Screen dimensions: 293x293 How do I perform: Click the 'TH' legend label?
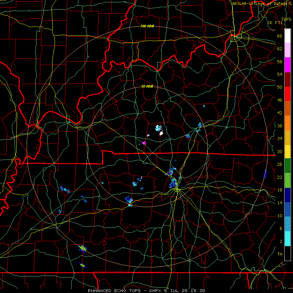coord(280,254)
